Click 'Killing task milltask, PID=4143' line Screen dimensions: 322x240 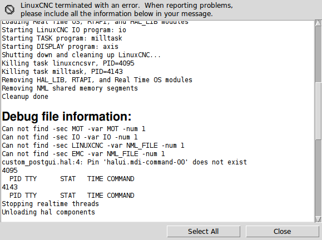point(62,72)
